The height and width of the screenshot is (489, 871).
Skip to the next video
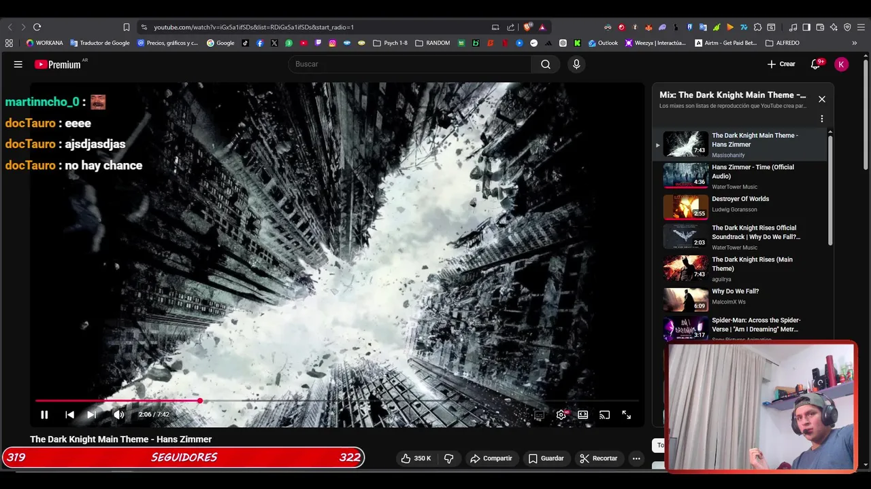tap(92, 414)
